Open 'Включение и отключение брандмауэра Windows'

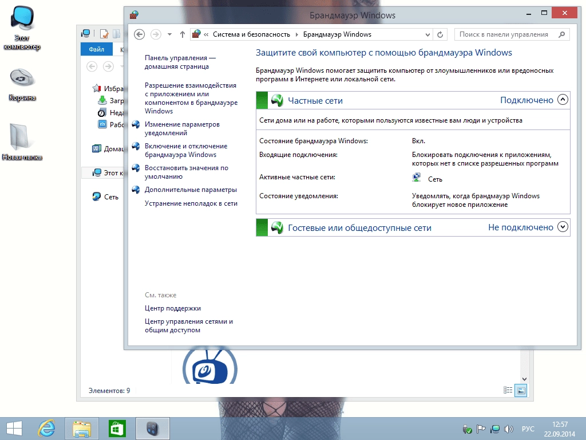(186, 150)
